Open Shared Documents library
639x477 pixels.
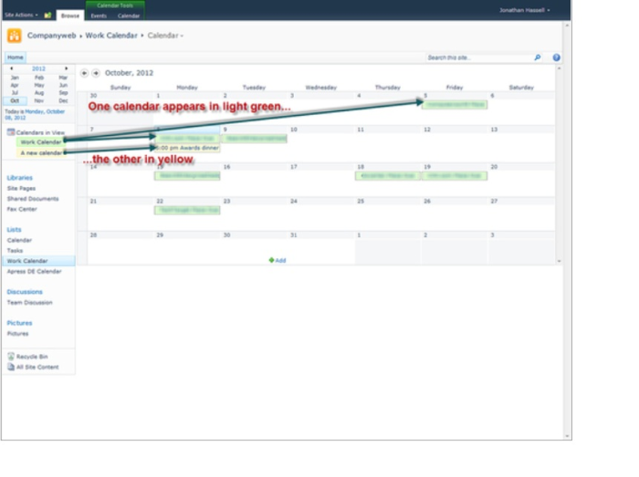[x=33, y=199]
